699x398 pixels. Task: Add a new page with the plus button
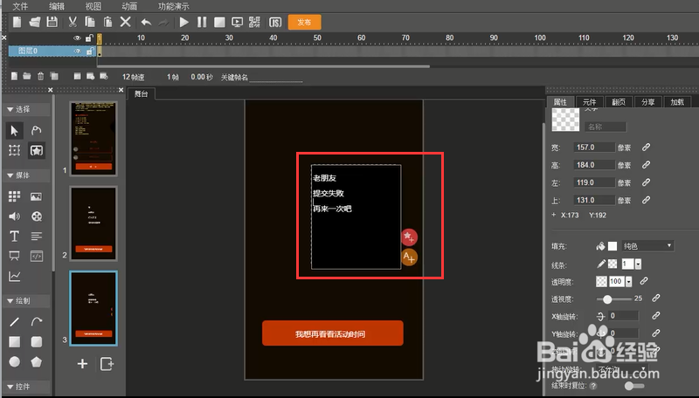click(x=82, y=364)
